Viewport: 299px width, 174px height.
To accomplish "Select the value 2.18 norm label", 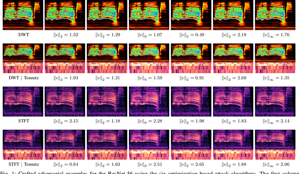I will pyautogui.click(x=234, y=35).
